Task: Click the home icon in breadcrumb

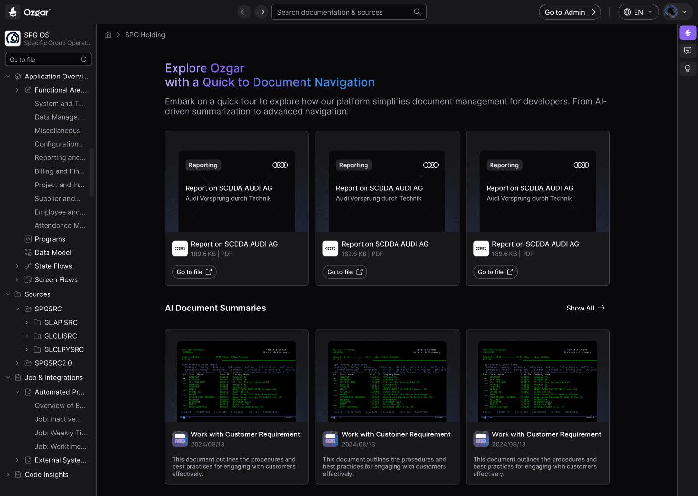Action: pos(108,35)
